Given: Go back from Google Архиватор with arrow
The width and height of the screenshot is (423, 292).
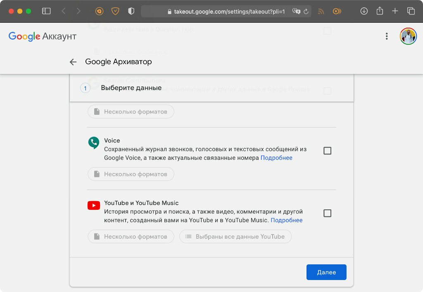Looking at the screenshot, I should click(73, 62).
